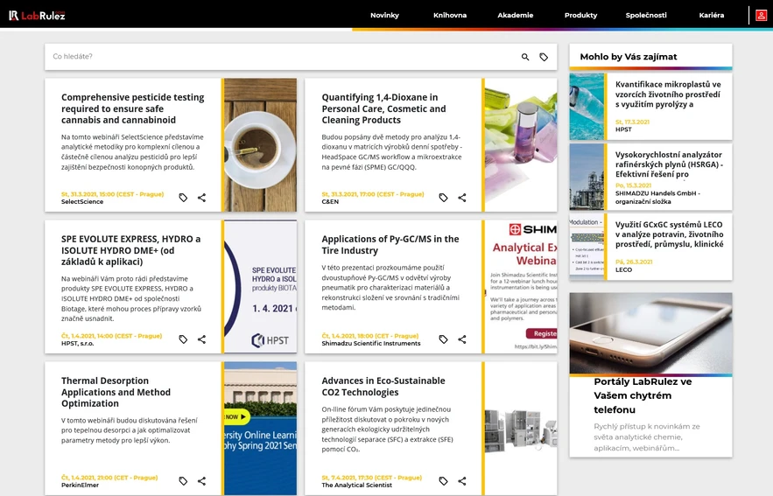Click the LabRulez logo
The image size is (773, 496).
(x=37, y=15)
